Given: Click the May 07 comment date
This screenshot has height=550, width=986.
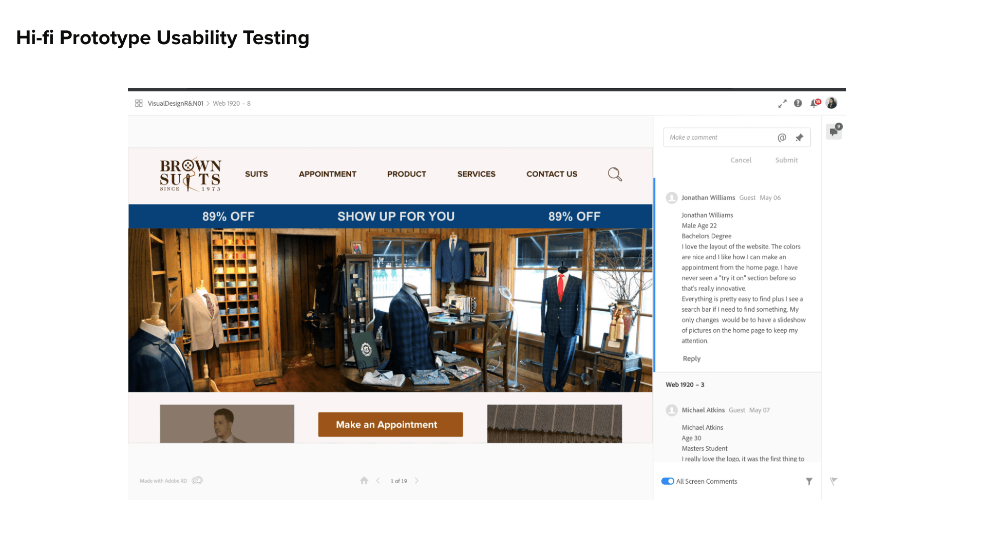Looking at the screenshot, I should [x=760, y=410].
